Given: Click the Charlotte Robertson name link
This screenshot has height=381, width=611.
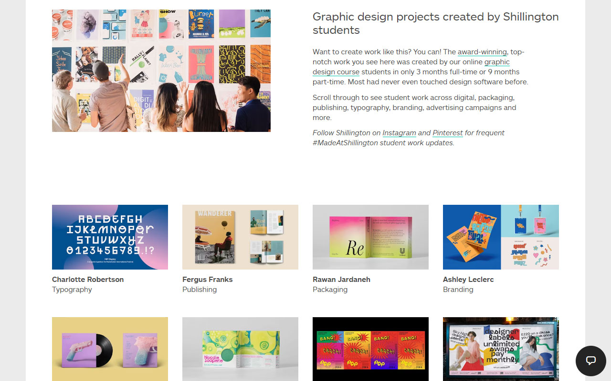Looking at the screenshot, I should 87,280.
